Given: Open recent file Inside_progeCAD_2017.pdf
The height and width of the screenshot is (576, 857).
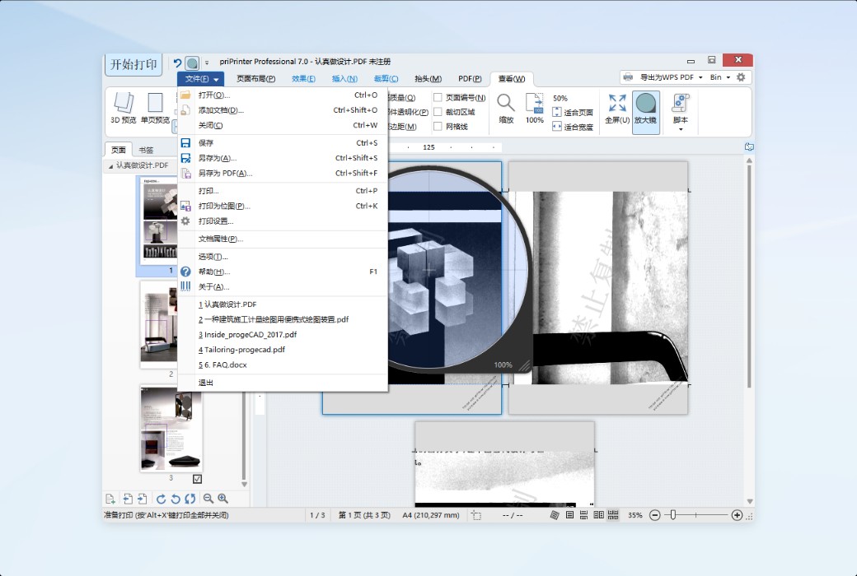Looking at the screenshot, I should pyautogui.click(x=283, y=335).
